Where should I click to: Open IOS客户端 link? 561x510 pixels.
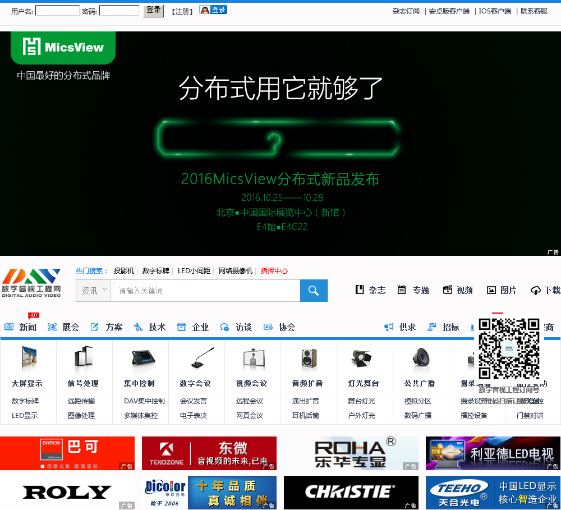coord(495,11)
